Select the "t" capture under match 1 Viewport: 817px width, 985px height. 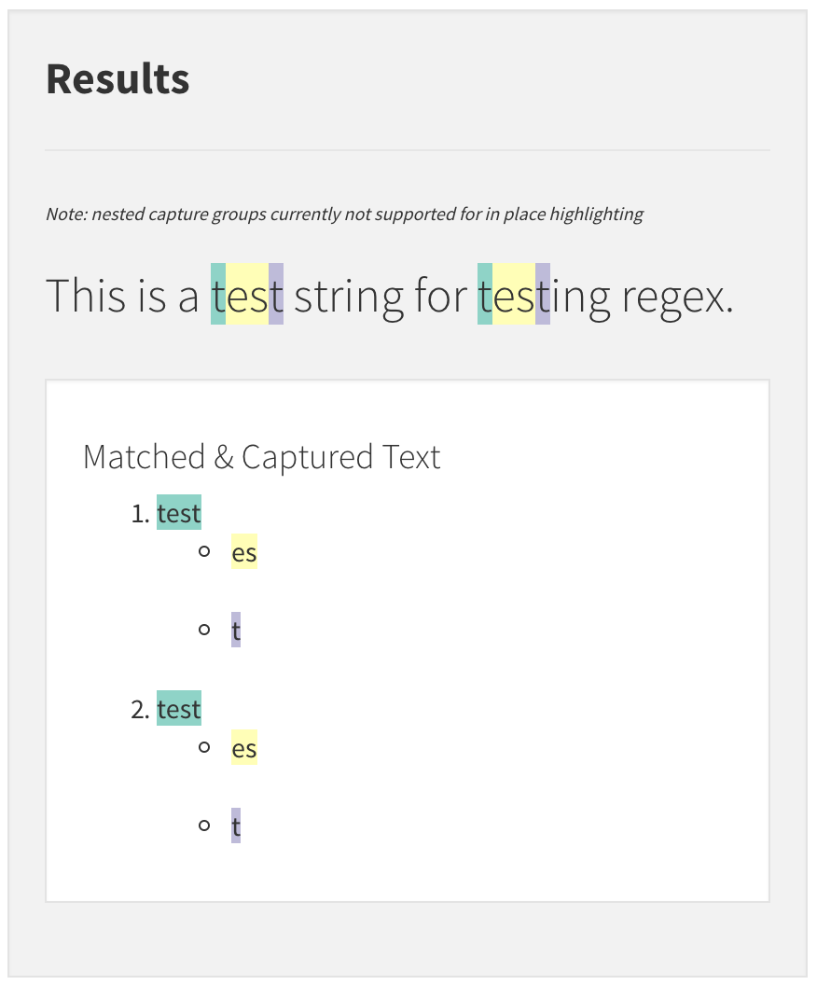coord(236,631)
